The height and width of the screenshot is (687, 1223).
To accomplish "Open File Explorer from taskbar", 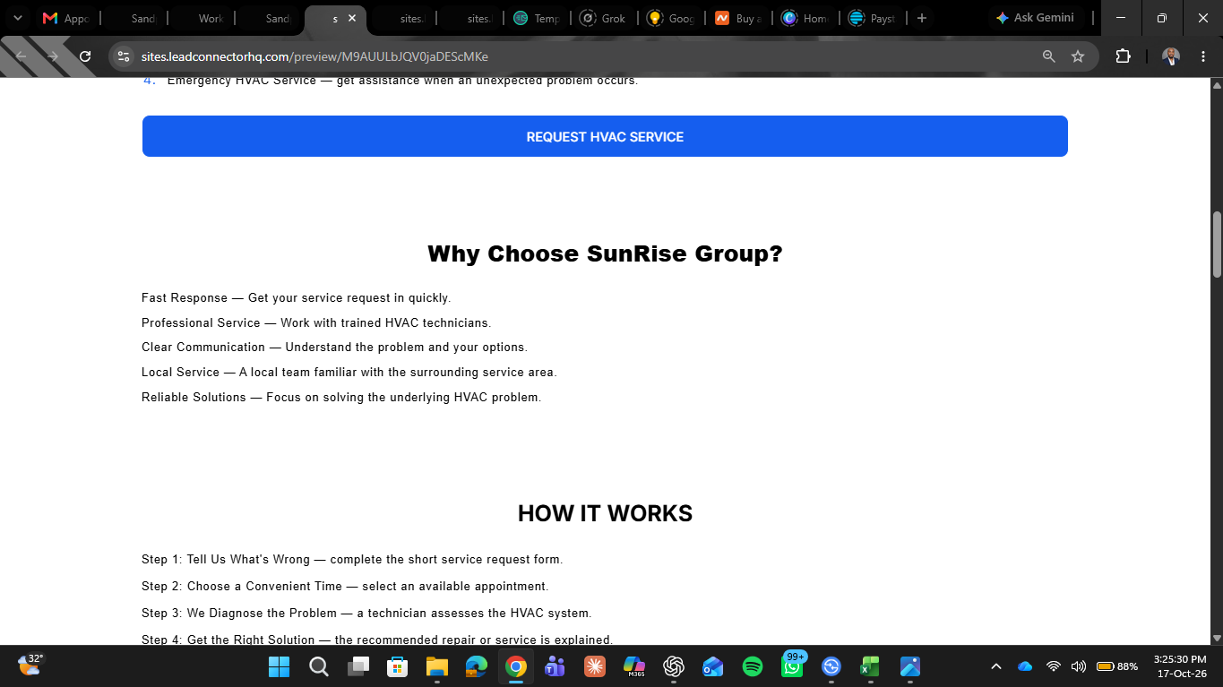I will tap(436, 666).
